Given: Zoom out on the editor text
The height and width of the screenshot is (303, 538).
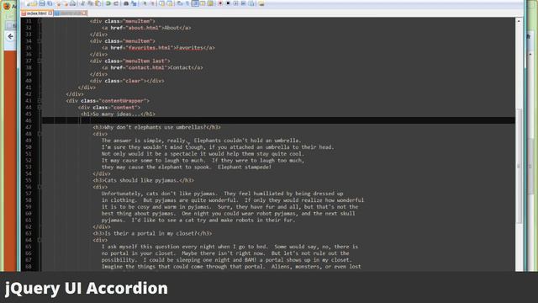Looking at the screenshot, I should coord(152,3).
